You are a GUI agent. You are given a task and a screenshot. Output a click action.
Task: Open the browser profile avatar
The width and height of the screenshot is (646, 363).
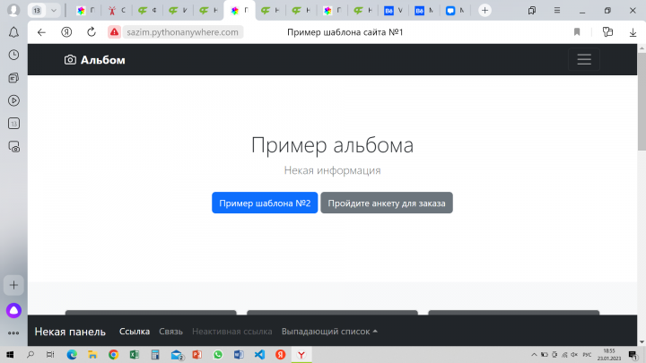(x=13, y=10)
